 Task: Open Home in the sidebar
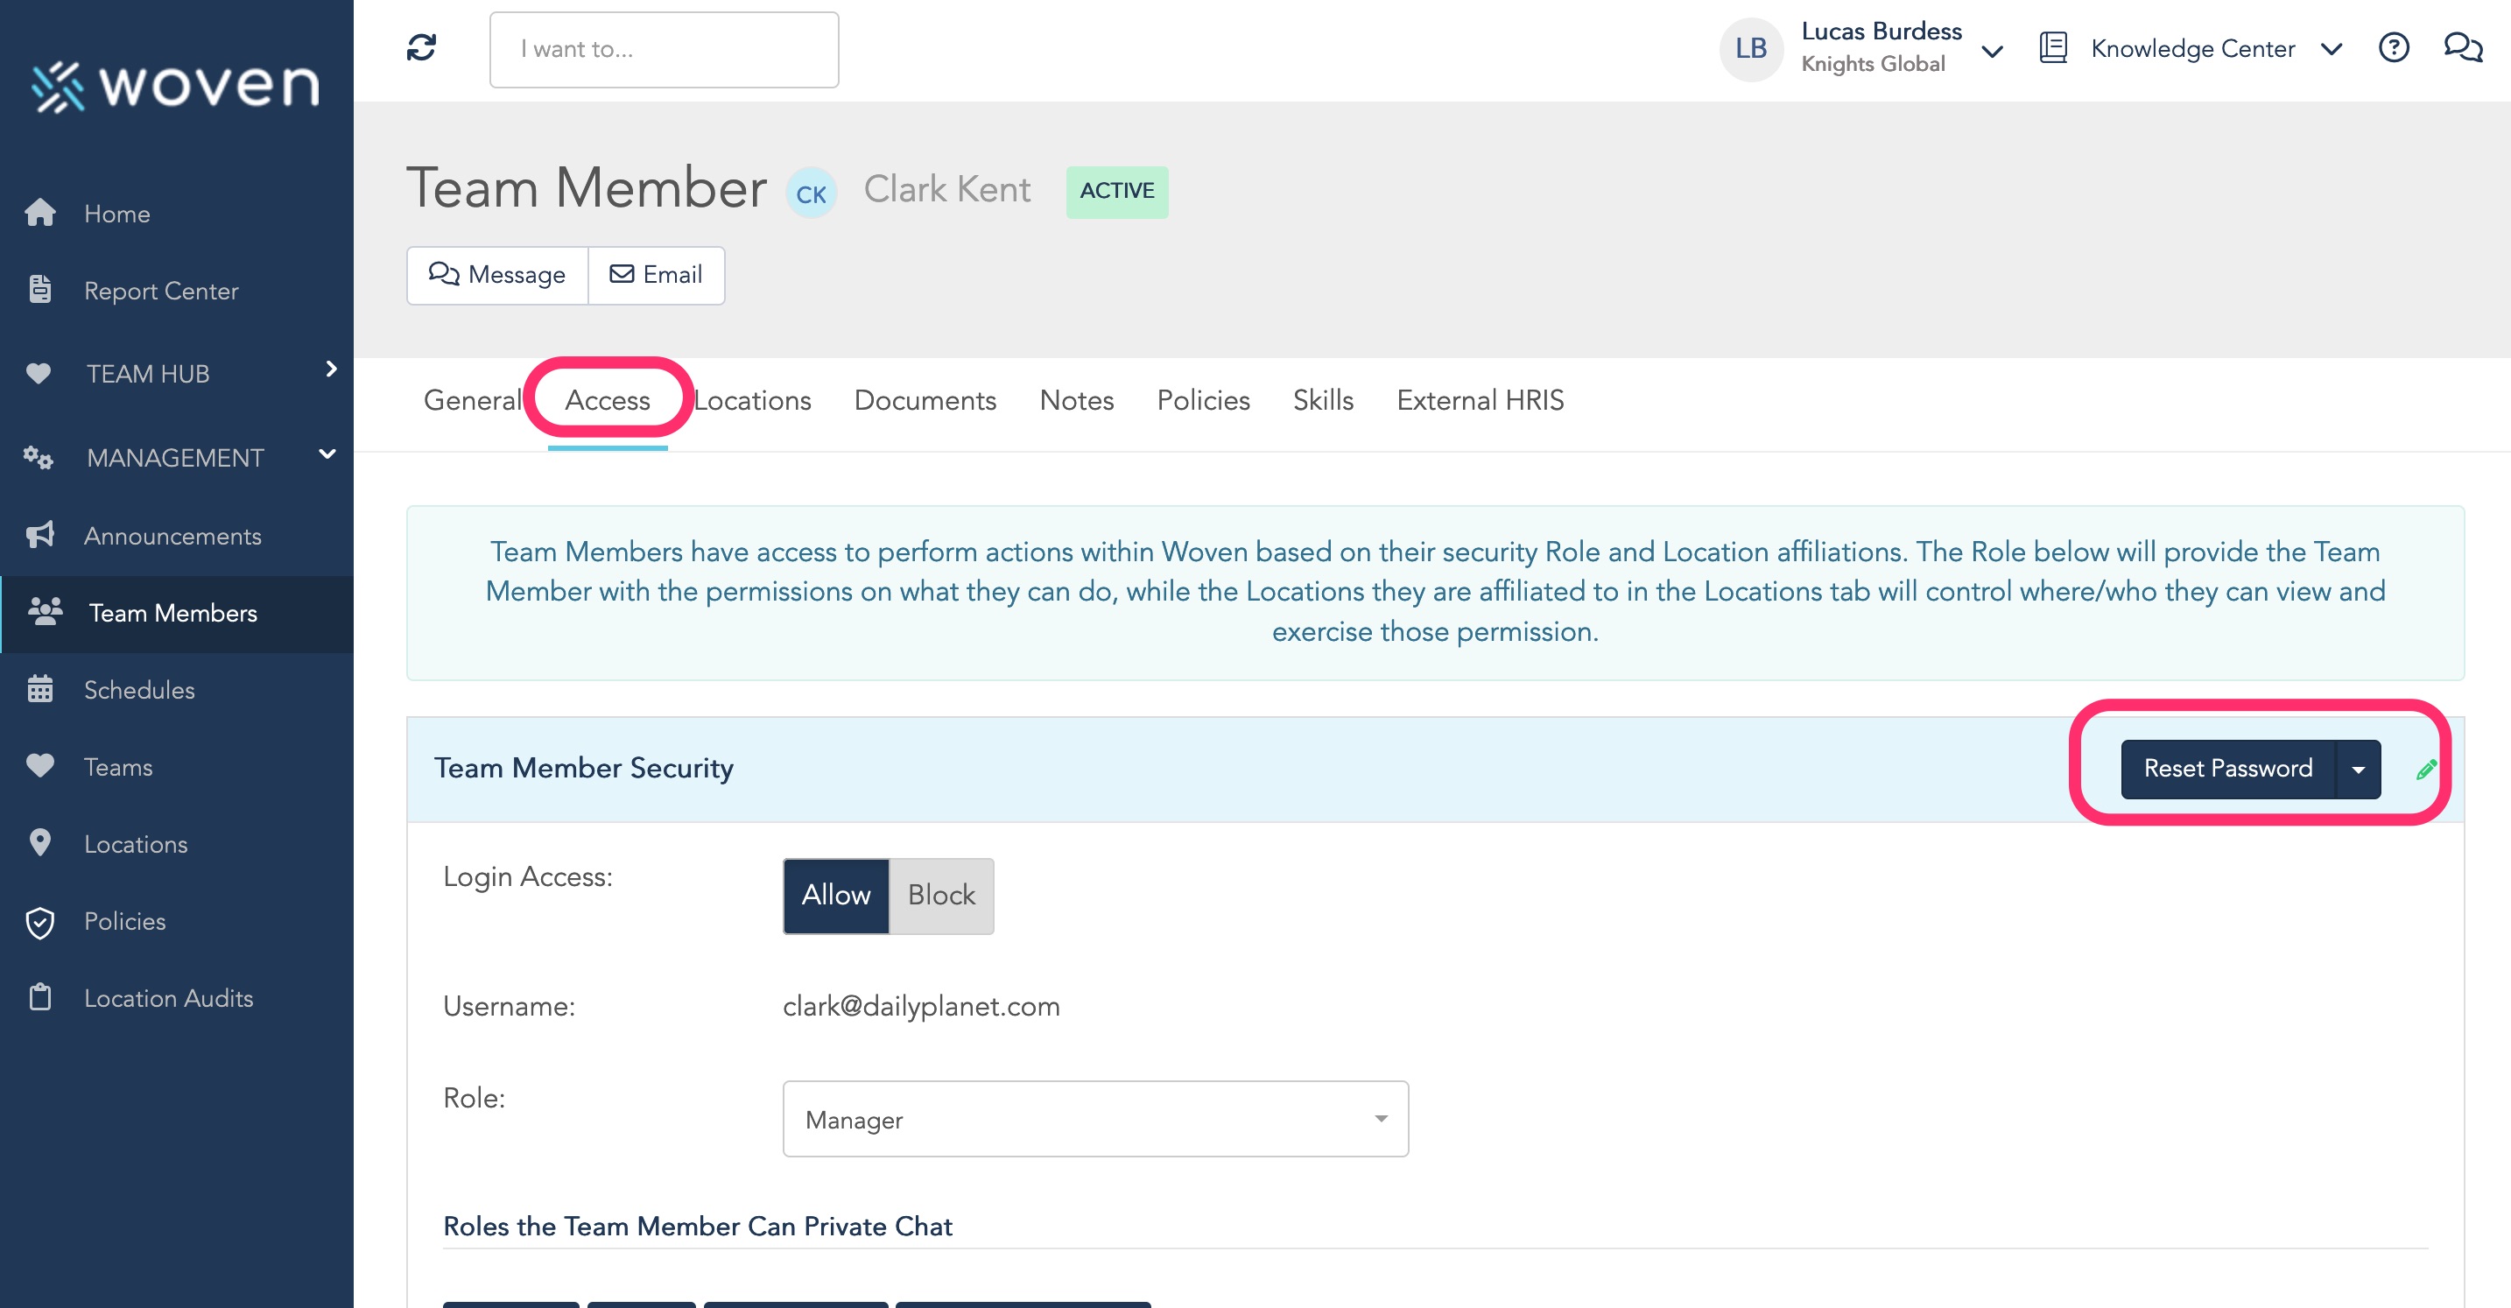point(177,213)
